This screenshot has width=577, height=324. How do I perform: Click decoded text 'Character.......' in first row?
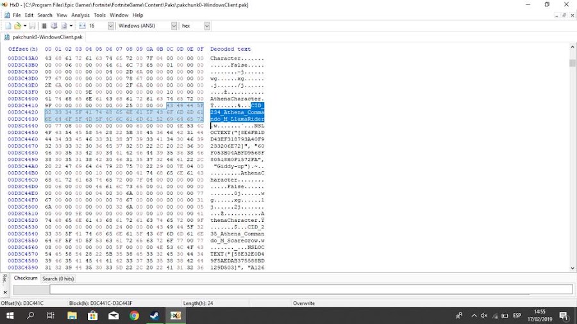click(x=237, y=58)
